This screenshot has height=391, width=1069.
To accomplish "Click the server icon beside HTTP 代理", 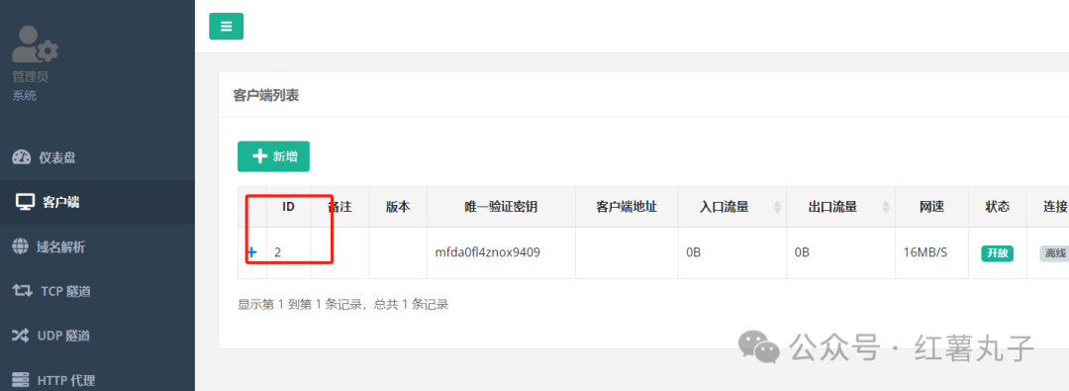I will tap(21, 379).
